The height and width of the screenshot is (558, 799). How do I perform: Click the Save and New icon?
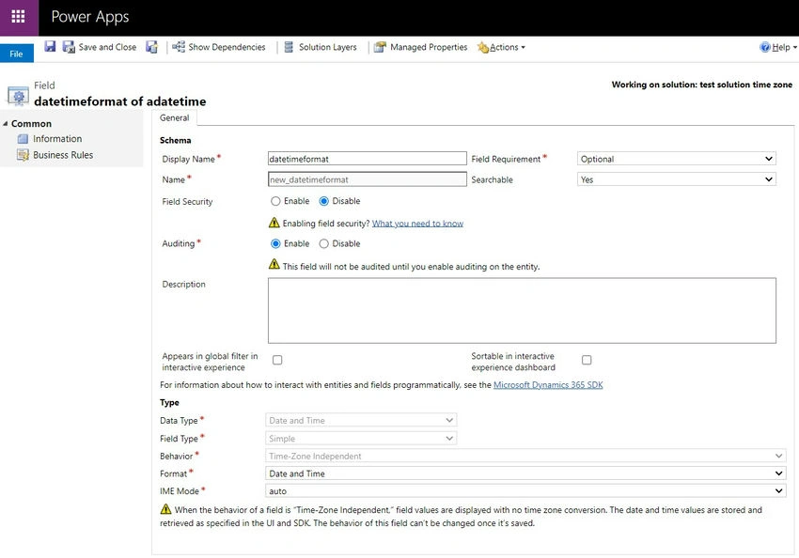click(x=152, y=47)
